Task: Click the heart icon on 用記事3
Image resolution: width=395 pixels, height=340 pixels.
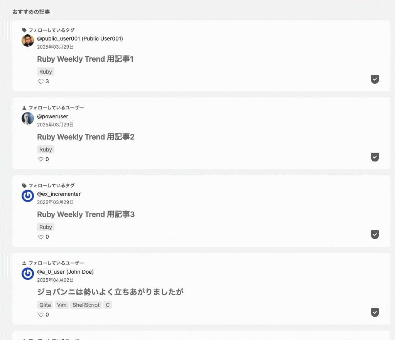Action: click(41, 237)
